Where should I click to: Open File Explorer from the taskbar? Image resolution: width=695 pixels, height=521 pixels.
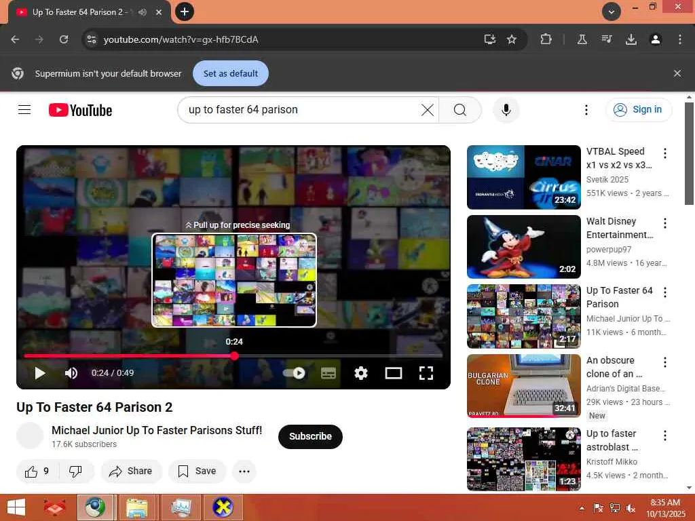[137, 507]
